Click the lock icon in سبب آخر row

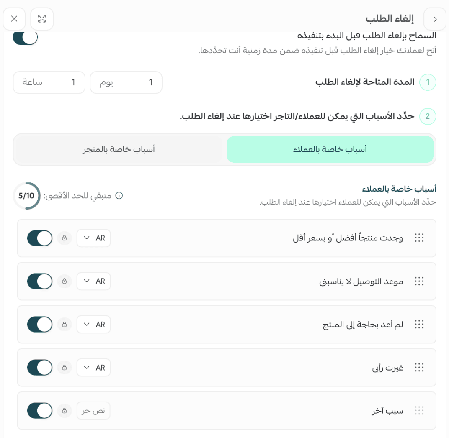65,411
